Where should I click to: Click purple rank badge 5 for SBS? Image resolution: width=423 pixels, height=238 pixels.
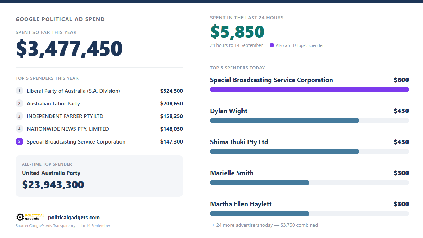19,142
